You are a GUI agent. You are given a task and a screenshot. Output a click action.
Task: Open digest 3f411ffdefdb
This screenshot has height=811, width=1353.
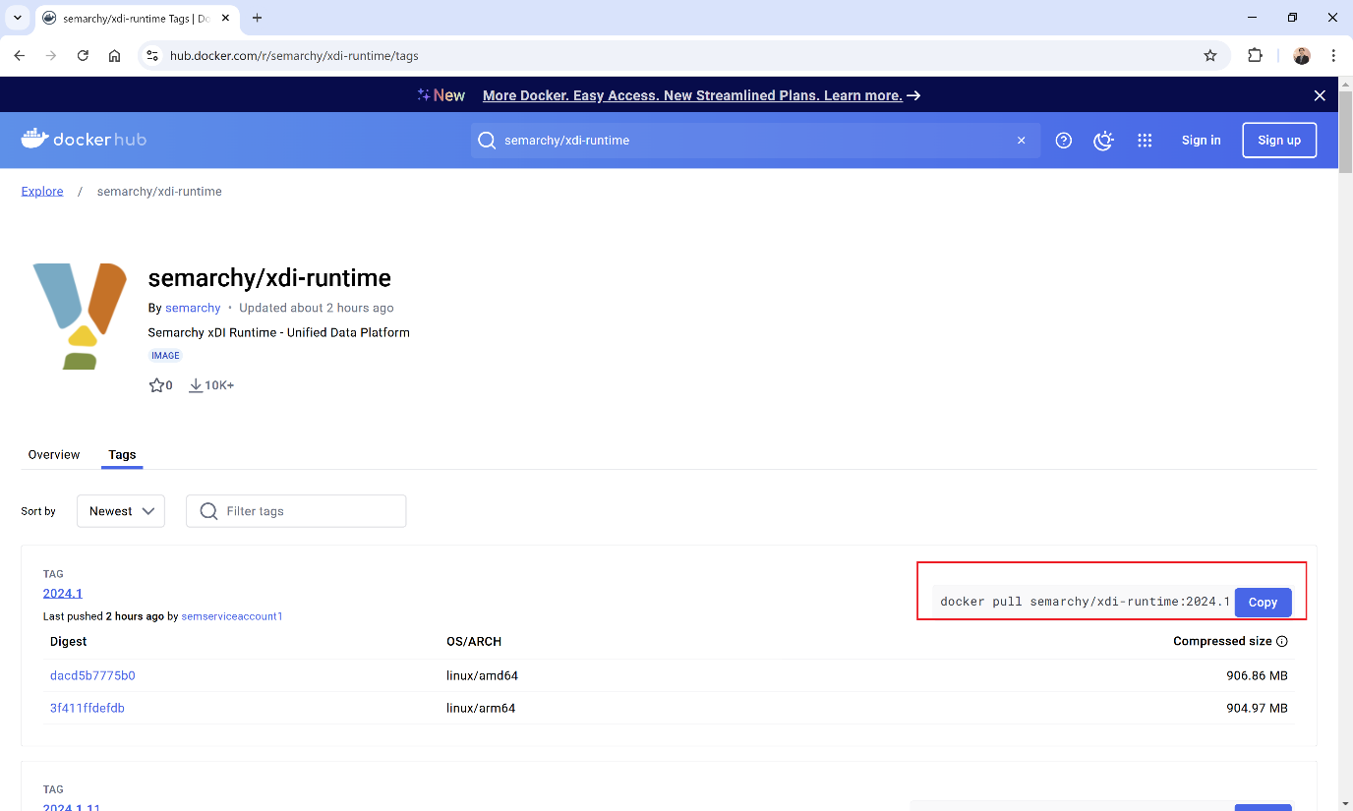[x=88, y=708]
